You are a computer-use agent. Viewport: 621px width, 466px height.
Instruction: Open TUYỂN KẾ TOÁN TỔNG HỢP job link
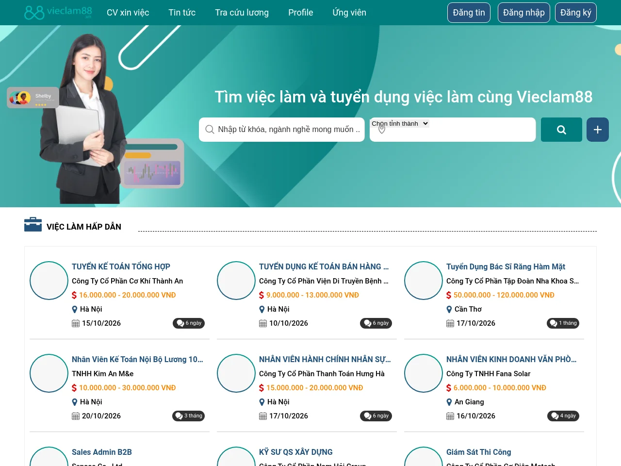coord(121,266)
